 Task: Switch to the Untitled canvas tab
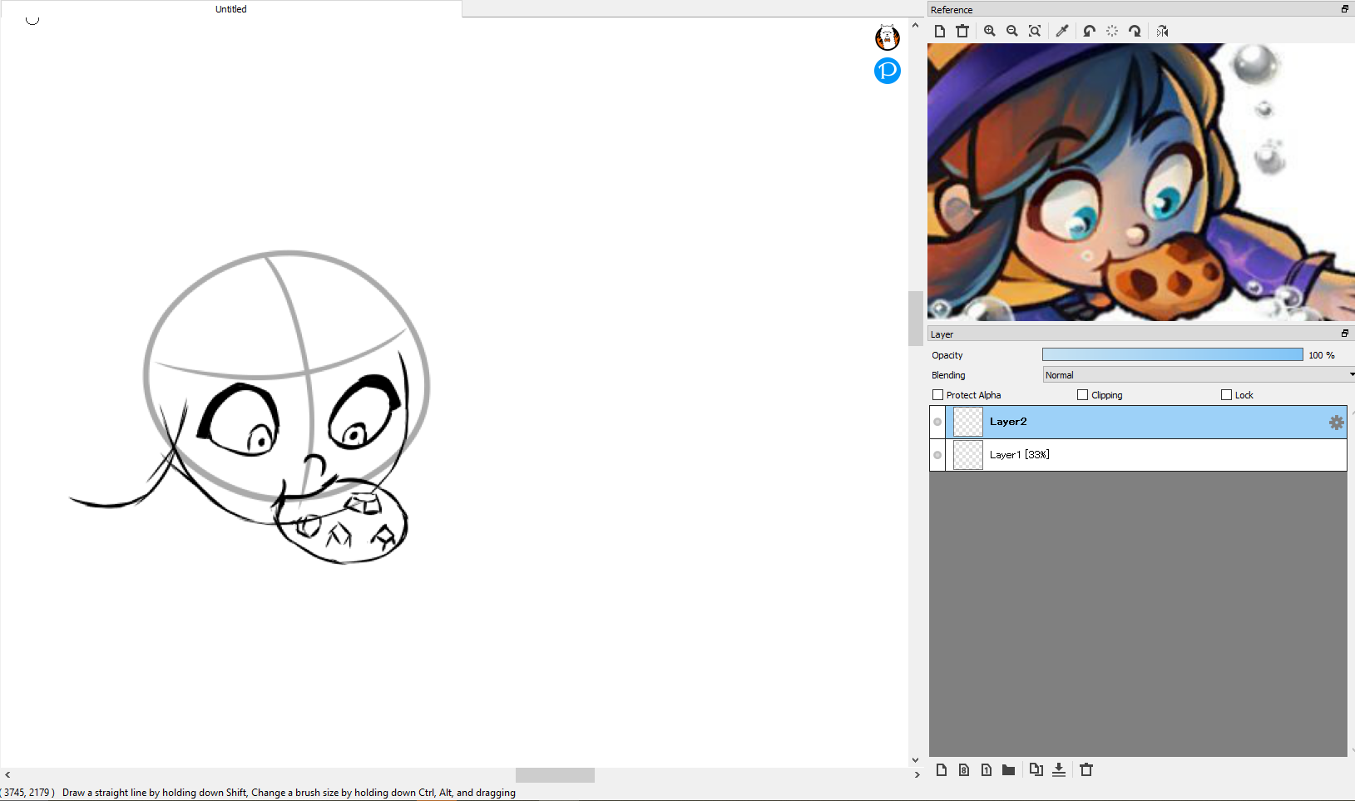pyautogui.click(x=231, y=9)
